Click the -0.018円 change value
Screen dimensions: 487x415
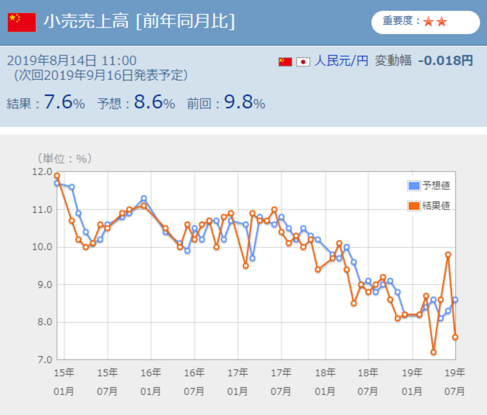coord(445,61)
